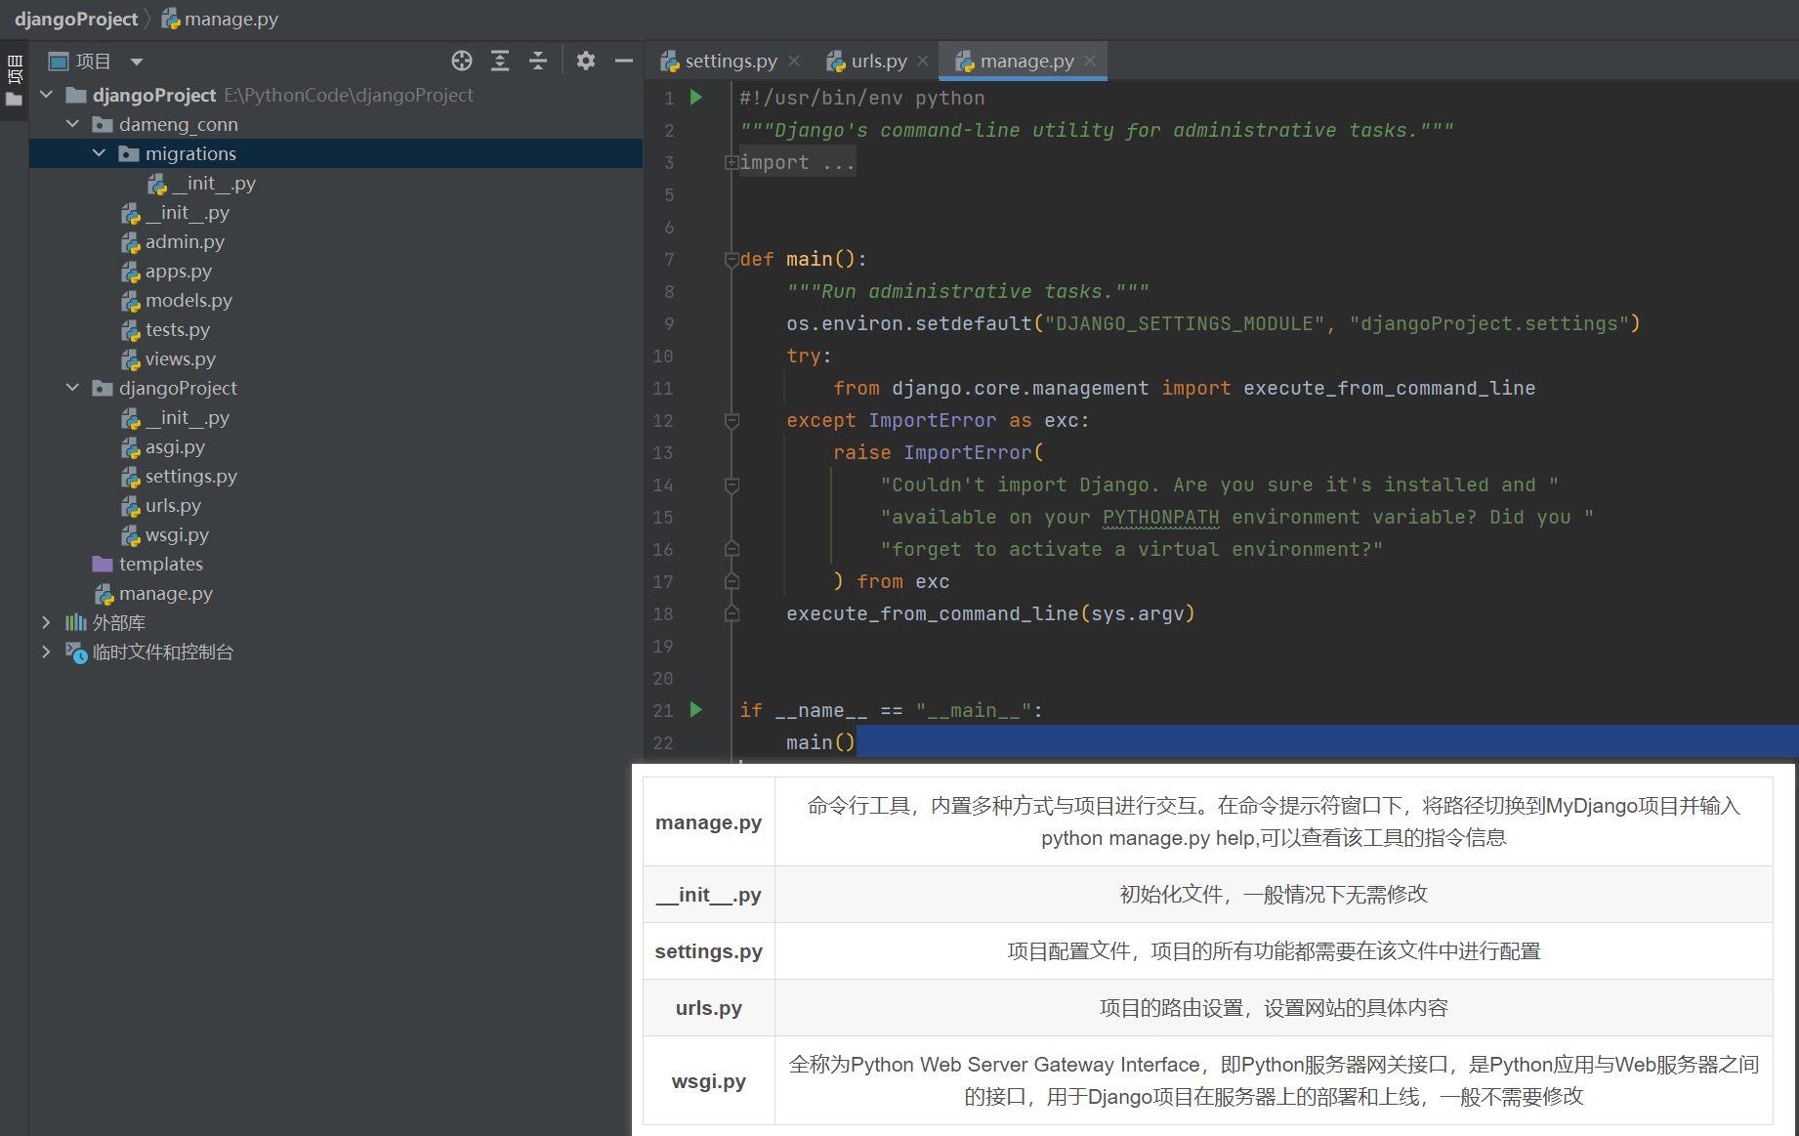Screen dimensions: 1799x1136
Task: Collapse the string fold marker on line 14
Action: click(x=732, y=484)
